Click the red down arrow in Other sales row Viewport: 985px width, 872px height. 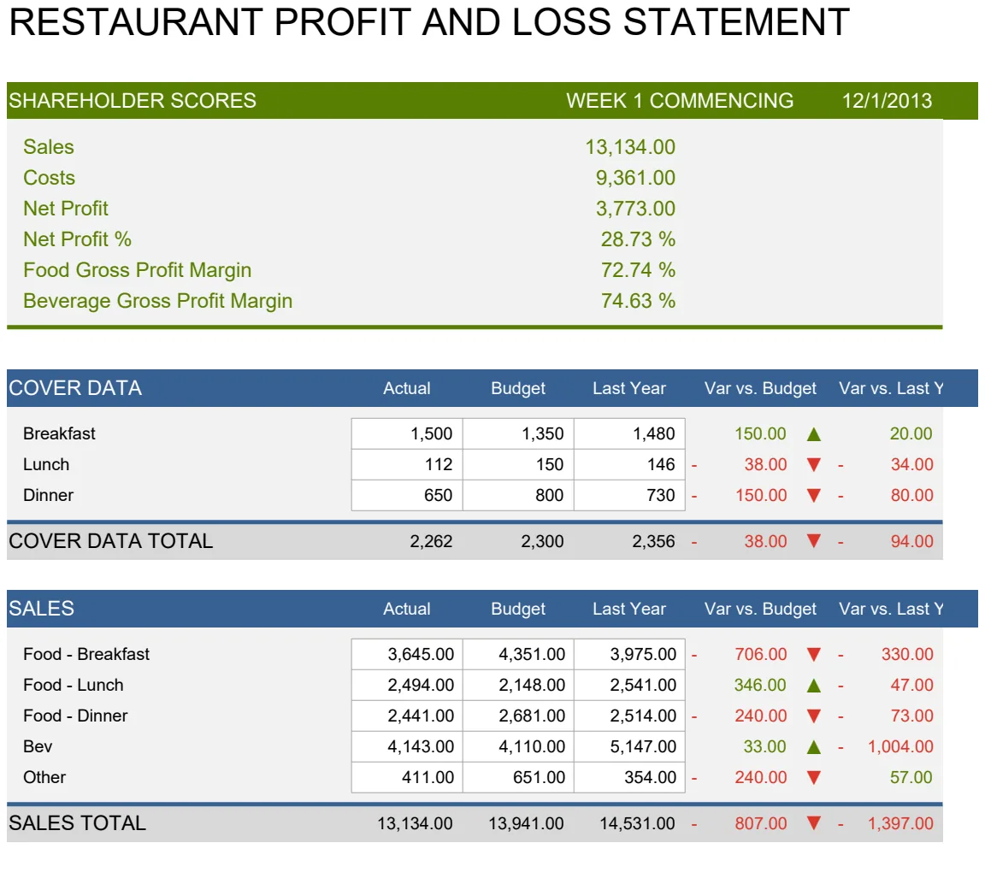click(x=813, y=778)
